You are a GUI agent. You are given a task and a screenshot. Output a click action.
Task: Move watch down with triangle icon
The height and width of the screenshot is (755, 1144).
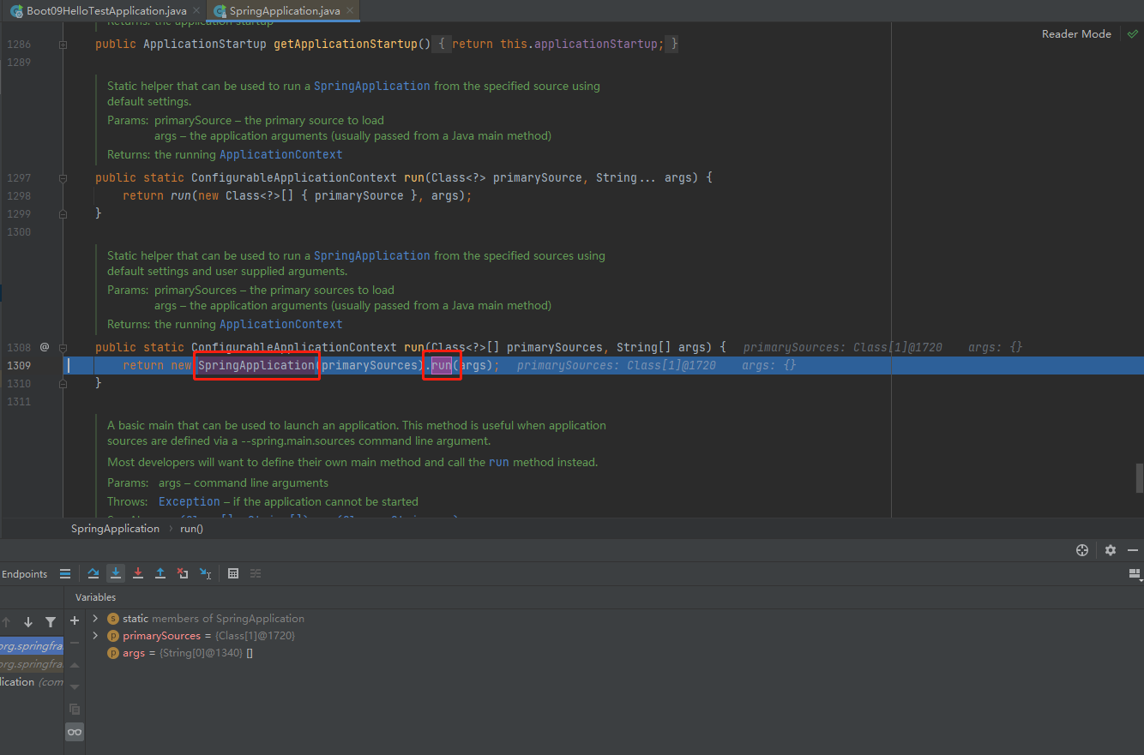click(75, 687)
